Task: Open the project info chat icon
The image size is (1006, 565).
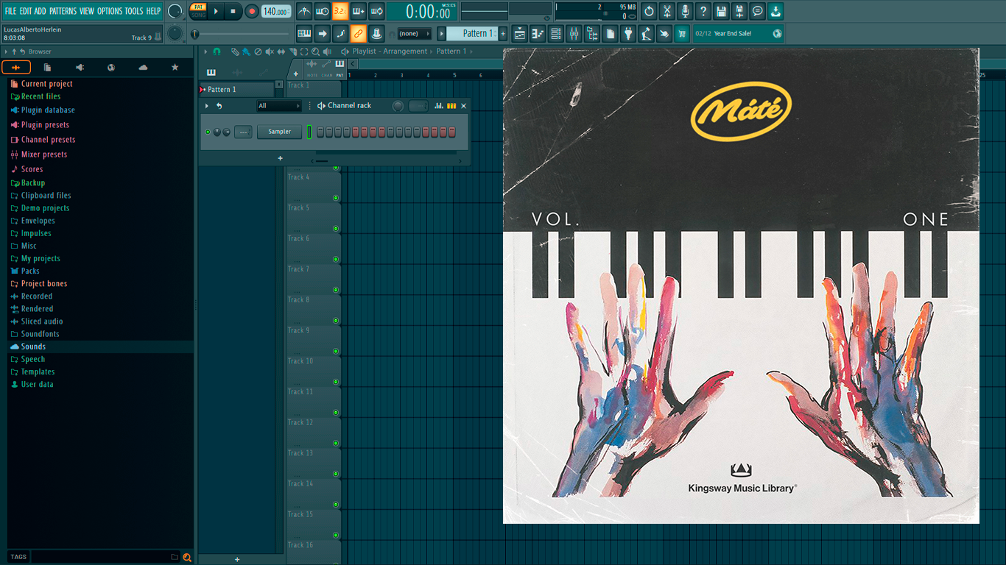Action: (x=757, y=11)
